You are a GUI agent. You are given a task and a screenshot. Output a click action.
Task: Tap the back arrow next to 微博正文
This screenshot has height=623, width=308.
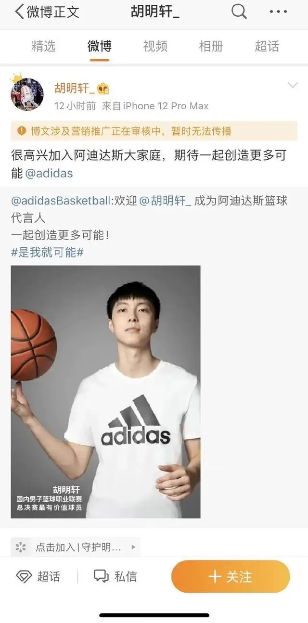coord(20,12)
